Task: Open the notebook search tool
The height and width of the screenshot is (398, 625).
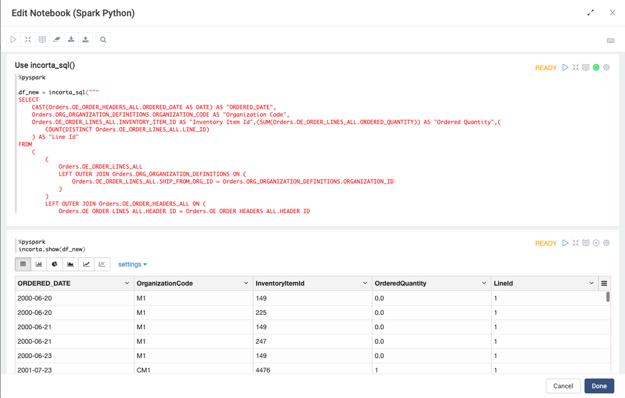Action: click(x=103, y=39)
